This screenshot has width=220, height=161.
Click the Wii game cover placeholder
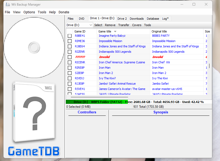(34, 112)
